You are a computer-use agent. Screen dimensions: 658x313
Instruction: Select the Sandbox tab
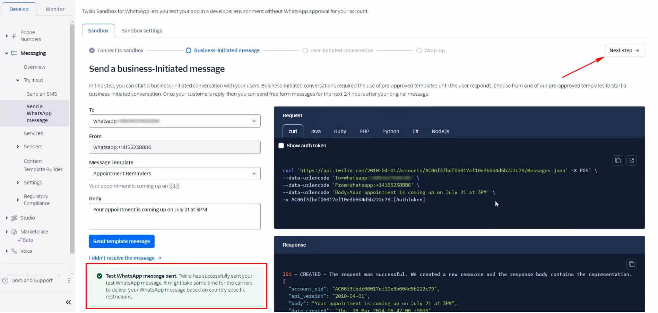98,31
